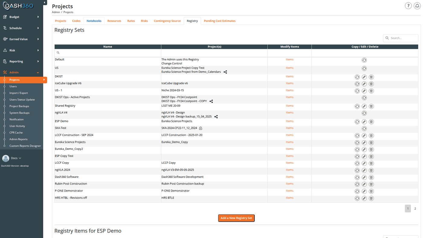This screenshot has width=423, height=238.
Task: Switch to the Pending Cost Estimates tab
Action: tap(220, 21)
